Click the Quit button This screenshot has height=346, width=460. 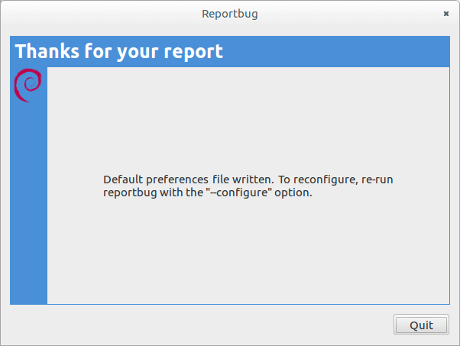click(421, 325)
